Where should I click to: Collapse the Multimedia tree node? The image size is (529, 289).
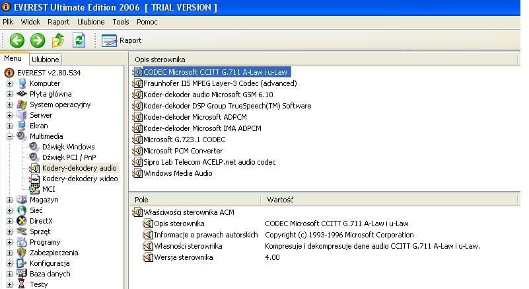[x=9, y=136]
